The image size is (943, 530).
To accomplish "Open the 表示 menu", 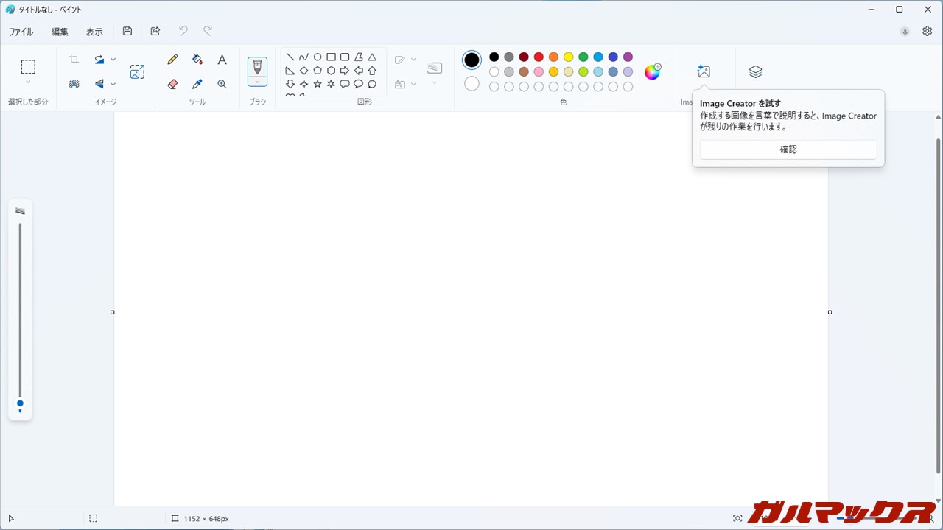I will tap(94, 32).
